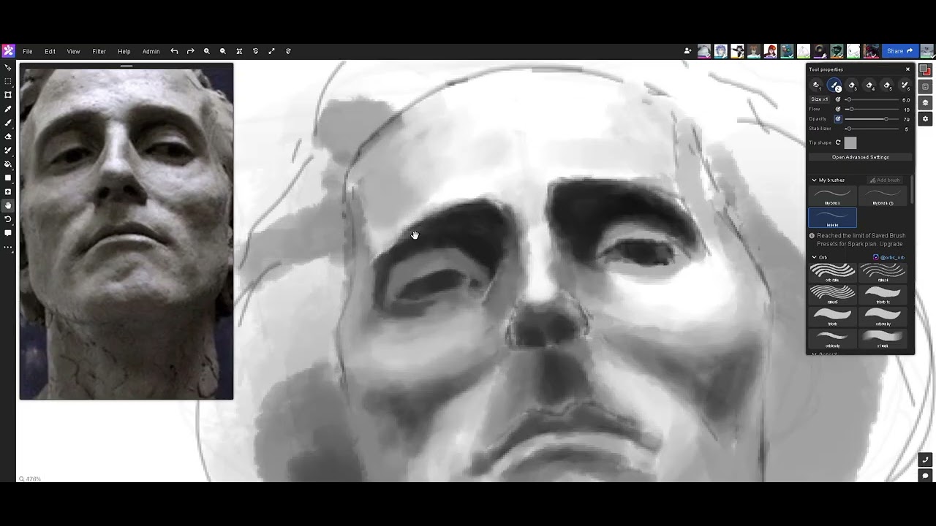Image resolution: width=936 pixels, height=526 pixels.
Task: Open the chat icon at bottom right
Action: tap(925, 476)
